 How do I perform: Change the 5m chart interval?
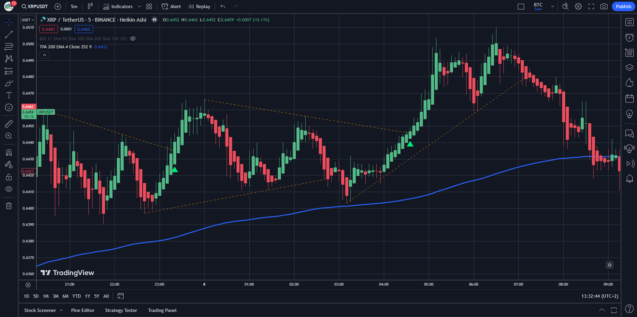(74, 6)
